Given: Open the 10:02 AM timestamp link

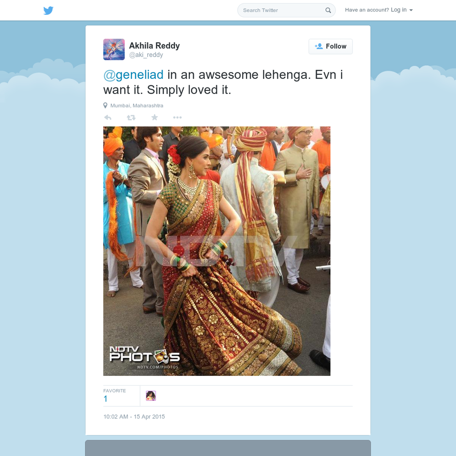Looking at the screenshot, I should [x=134, y=417].
